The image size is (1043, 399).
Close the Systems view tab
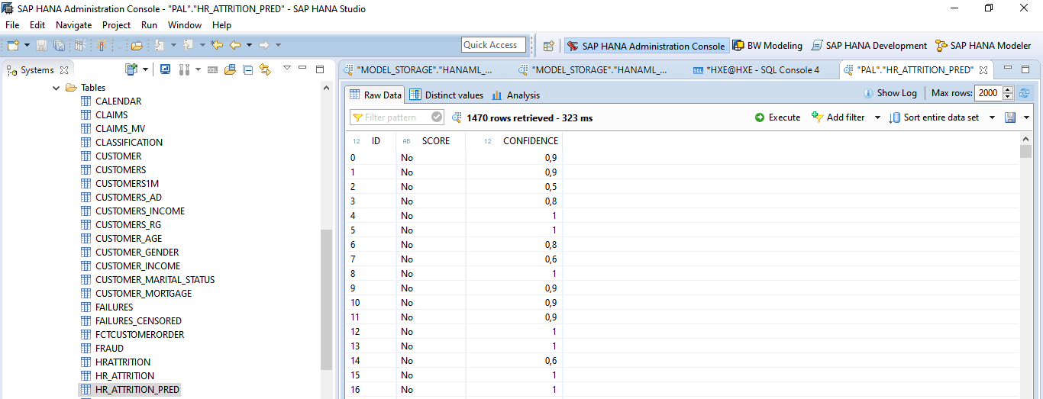coord(65,70)
